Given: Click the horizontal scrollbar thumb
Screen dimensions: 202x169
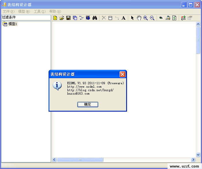Looking at the screenshot, I should point(80,160).
